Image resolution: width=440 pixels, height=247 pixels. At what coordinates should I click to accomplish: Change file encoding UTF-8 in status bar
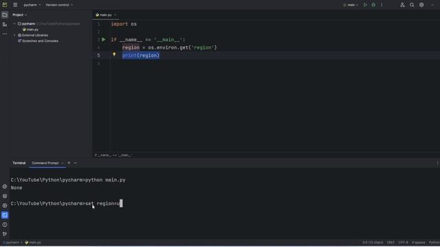pos(404,242)
